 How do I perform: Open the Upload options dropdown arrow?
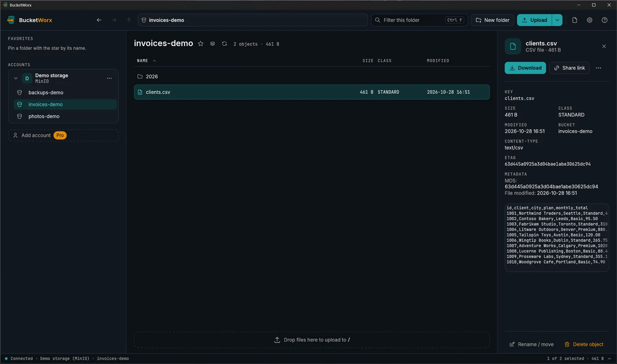pos(557,20)
